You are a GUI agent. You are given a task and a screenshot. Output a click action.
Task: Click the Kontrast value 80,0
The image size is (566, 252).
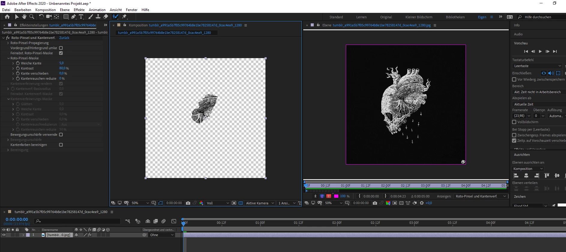click(x=62, y=68)
